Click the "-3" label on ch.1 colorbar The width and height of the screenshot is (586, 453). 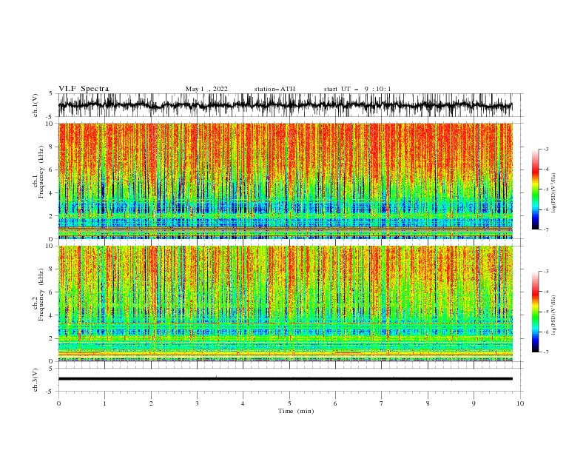546,149
